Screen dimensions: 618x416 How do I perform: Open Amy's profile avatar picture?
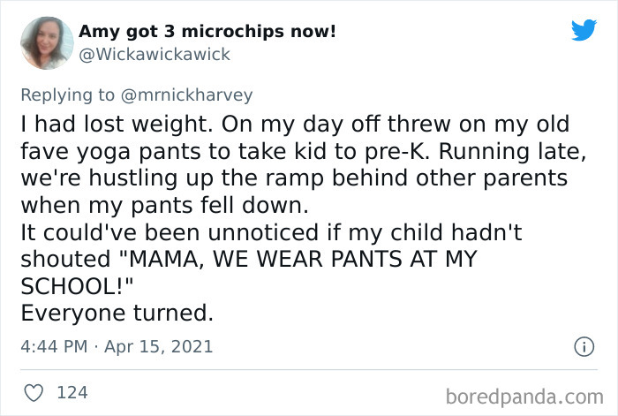click(x=48, y=42)
